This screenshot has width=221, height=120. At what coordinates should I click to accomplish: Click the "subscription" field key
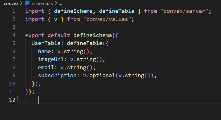57,76
